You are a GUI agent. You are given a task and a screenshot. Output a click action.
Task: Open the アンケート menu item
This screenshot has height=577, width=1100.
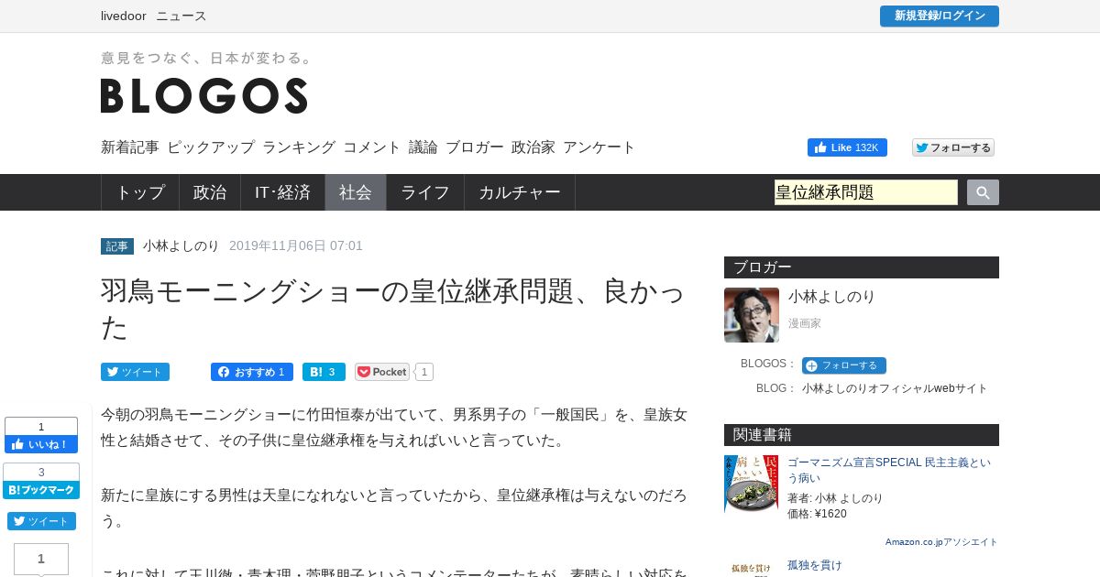pos(599,147)
